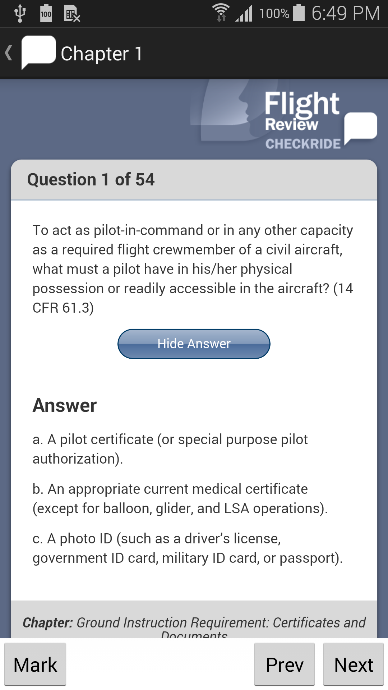Tap the USB connection icon

click(20, 13)
